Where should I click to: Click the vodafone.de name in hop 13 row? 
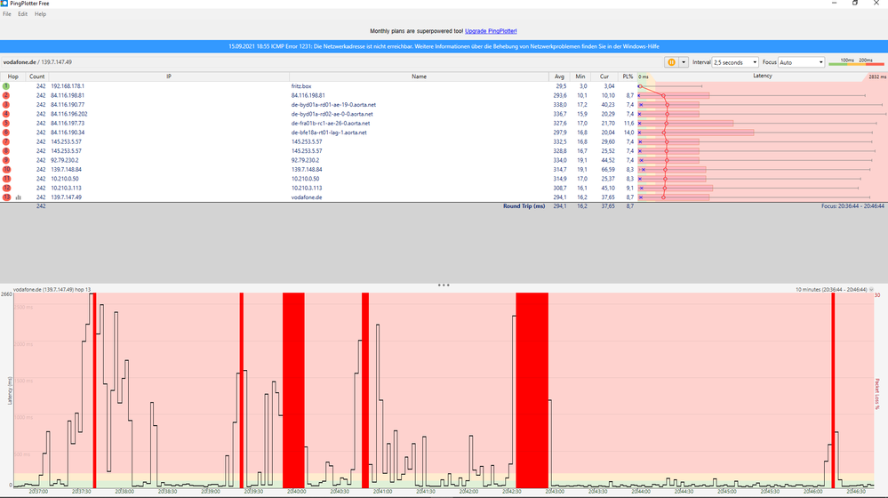[x=307, y=197]
